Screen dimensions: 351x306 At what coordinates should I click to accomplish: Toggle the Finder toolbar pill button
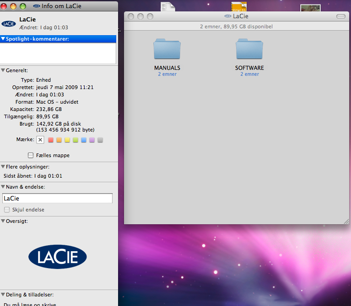[x=341, y=16]
